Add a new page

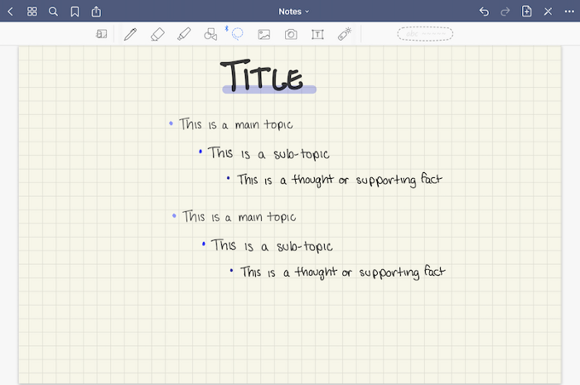point(526,12)
